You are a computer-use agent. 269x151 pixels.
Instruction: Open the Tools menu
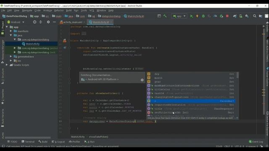point(84,10)
